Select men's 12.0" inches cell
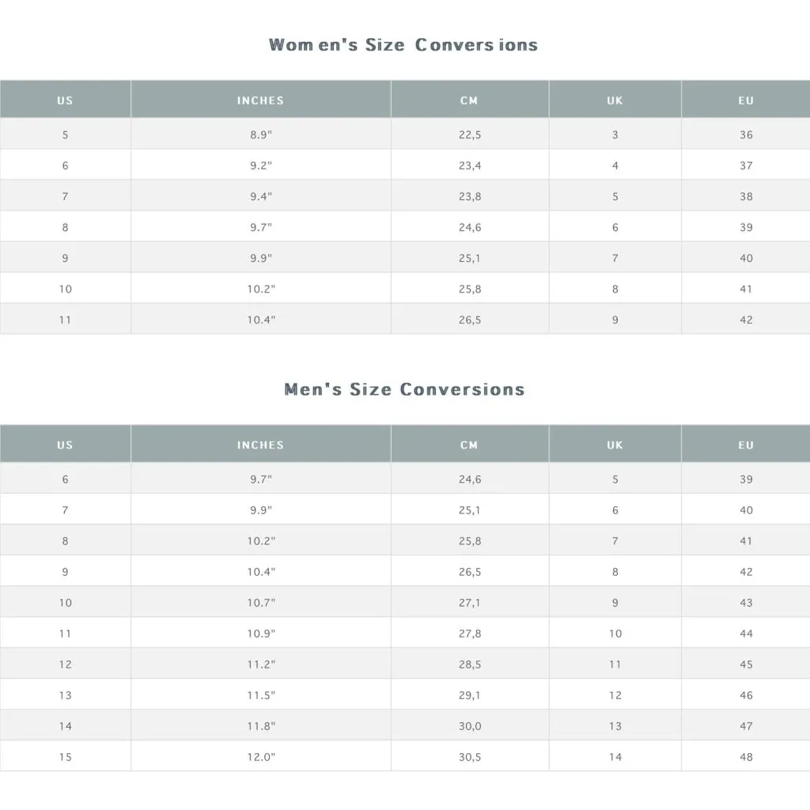810x810 pixels. tap(261, 756)
